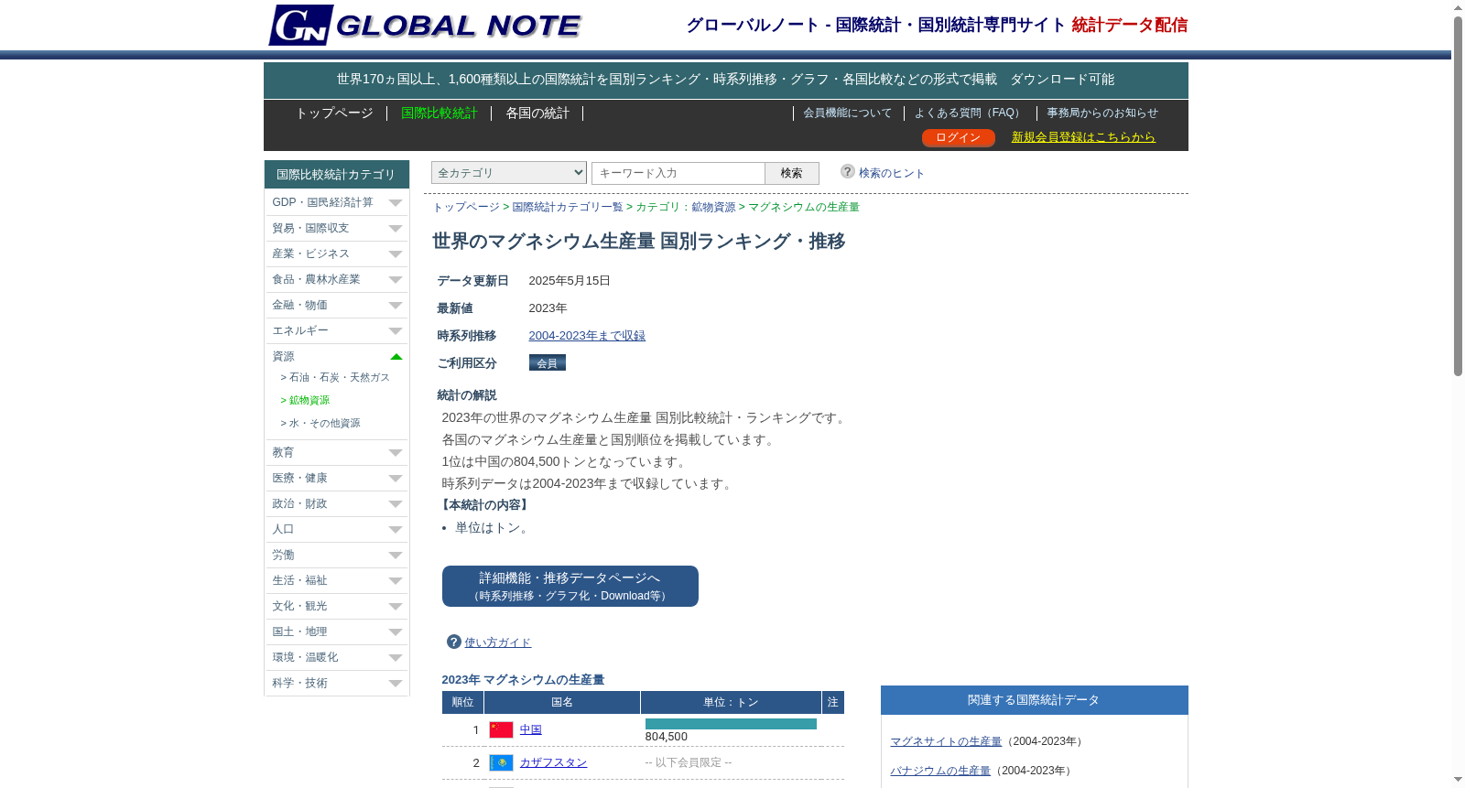
Task: Click the usage guide question mark icon
Action: (x=453, y=642)
